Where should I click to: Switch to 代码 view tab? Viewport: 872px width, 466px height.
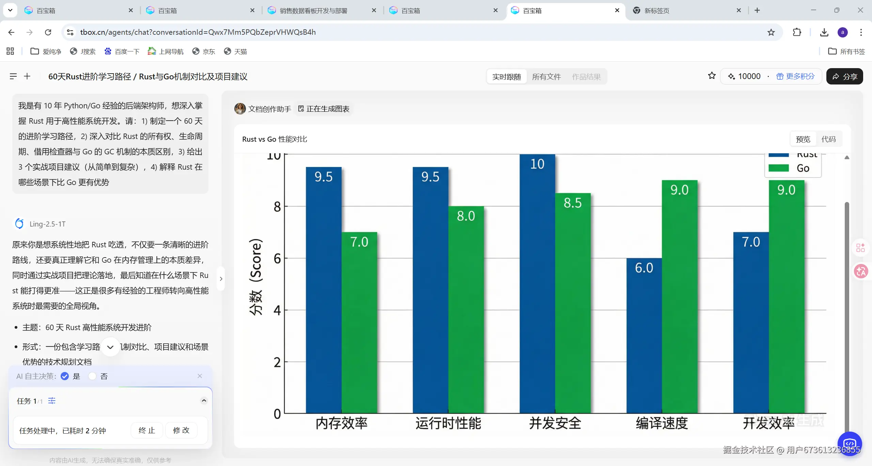828,139
